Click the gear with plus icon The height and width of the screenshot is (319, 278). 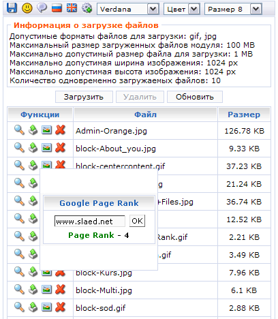pyautogui.click(x=87, y=8)
